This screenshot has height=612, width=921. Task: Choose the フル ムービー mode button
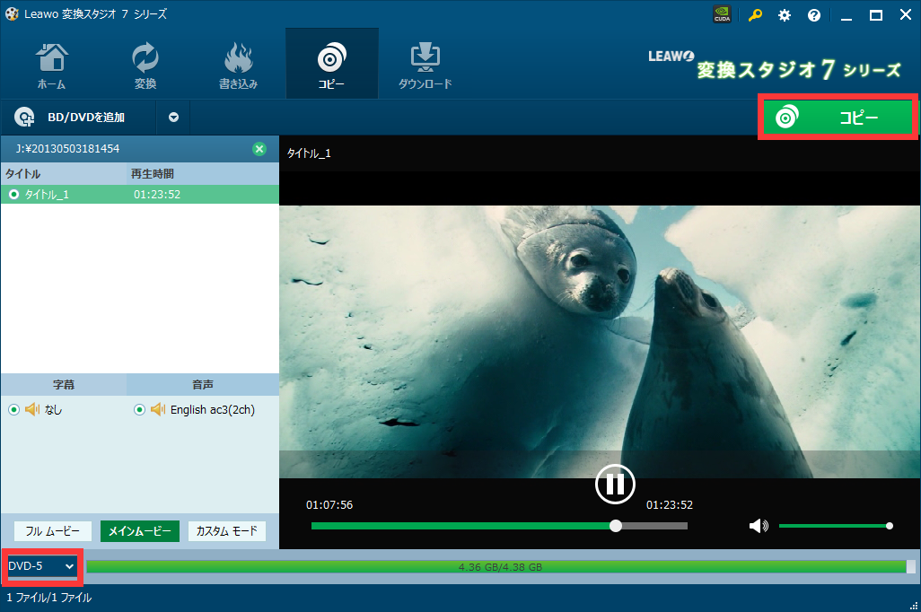point(53,531)
